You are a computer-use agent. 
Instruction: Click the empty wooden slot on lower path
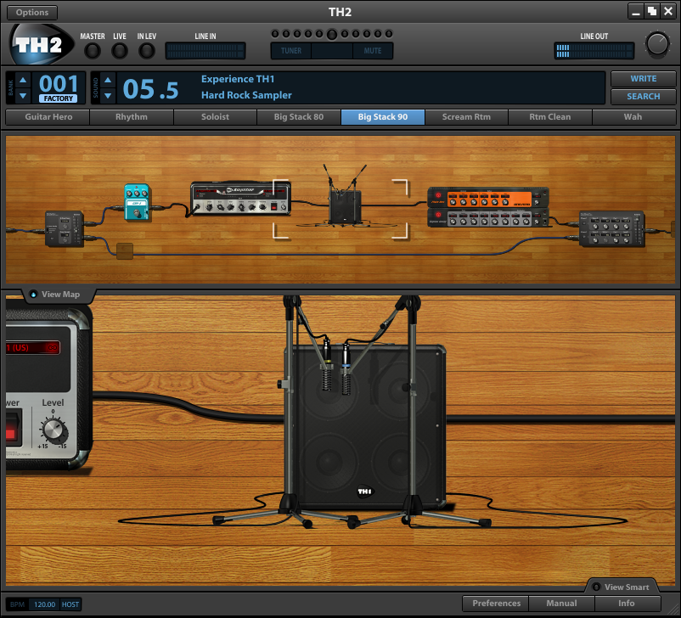[x=125, y=251]
